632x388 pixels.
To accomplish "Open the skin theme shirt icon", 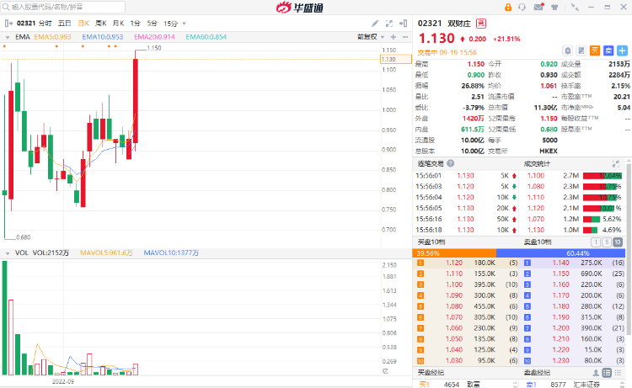I will (554, 8).
